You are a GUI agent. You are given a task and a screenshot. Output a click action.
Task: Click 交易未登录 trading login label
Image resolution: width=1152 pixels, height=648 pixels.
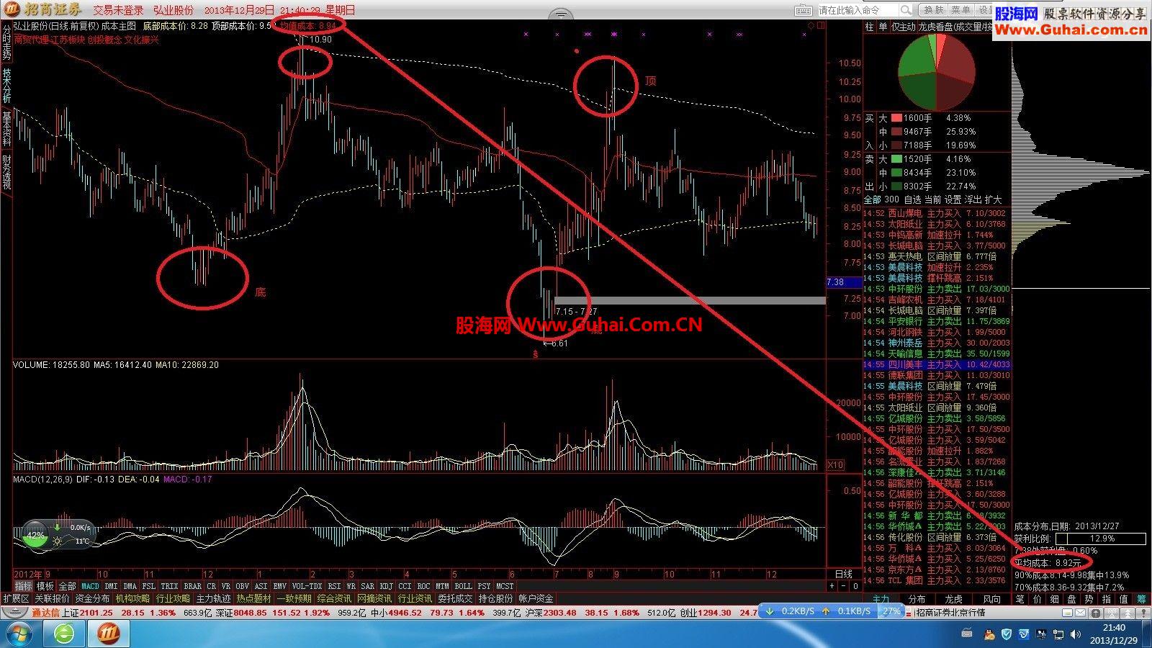pyautogui.click(x=118, y=10)
